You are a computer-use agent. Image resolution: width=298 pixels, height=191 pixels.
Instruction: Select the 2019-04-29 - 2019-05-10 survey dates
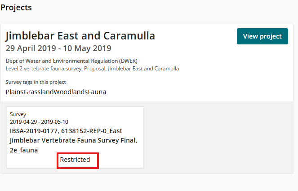pos(39,122)
